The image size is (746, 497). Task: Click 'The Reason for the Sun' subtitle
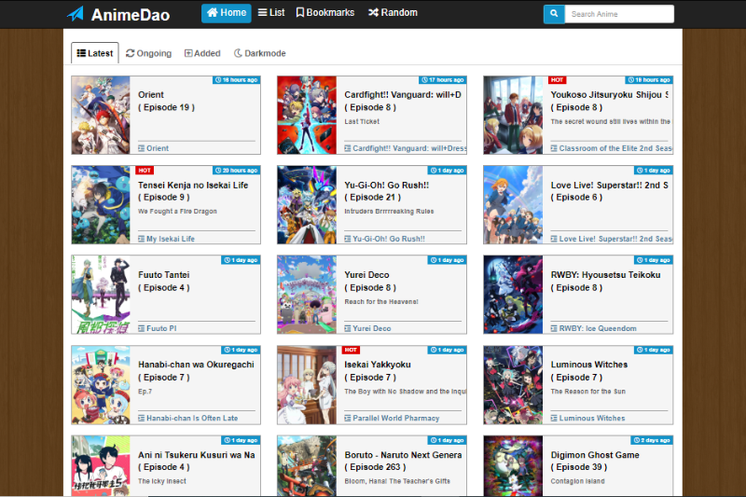588,392
